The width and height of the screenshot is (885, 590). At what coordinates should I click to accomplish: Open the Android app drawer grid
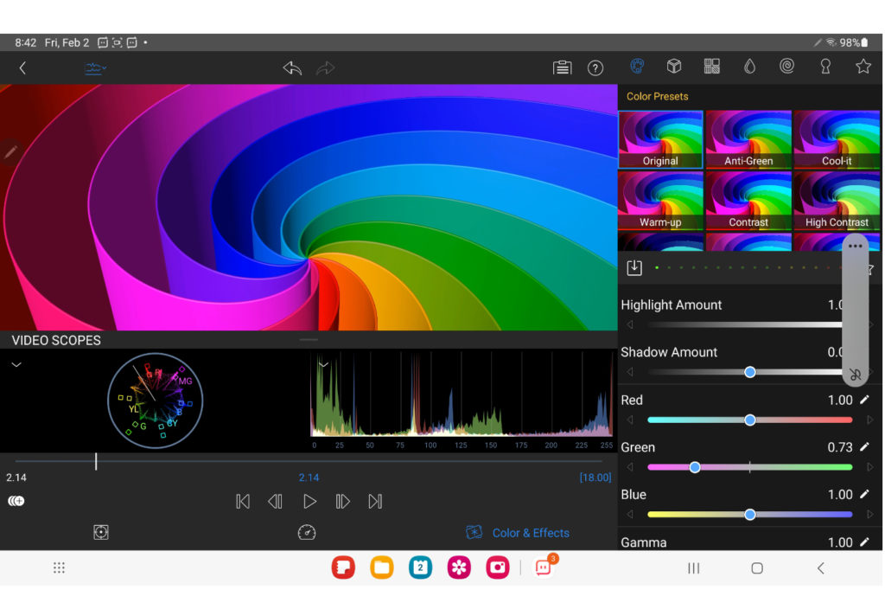pyautogui.click(x=59, y=568)
